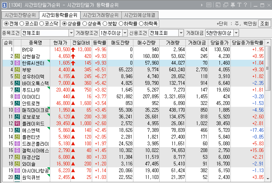Switch to the 시간외예상체결 tab
272x183 pixels.
pyautogui.click(x=140, y=15)
